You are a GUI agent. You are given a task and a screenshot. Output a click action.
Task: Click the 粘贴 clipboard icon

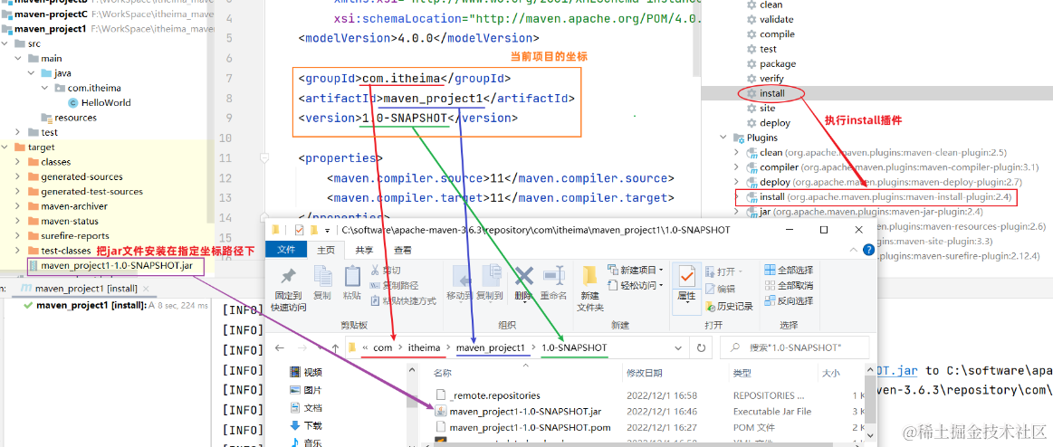coord(352,276)
